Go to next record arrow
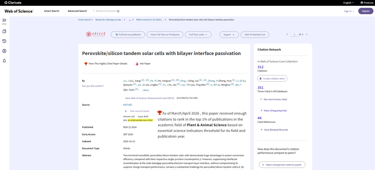Screen dimensions: 375x170 click(x=307, y=35)
